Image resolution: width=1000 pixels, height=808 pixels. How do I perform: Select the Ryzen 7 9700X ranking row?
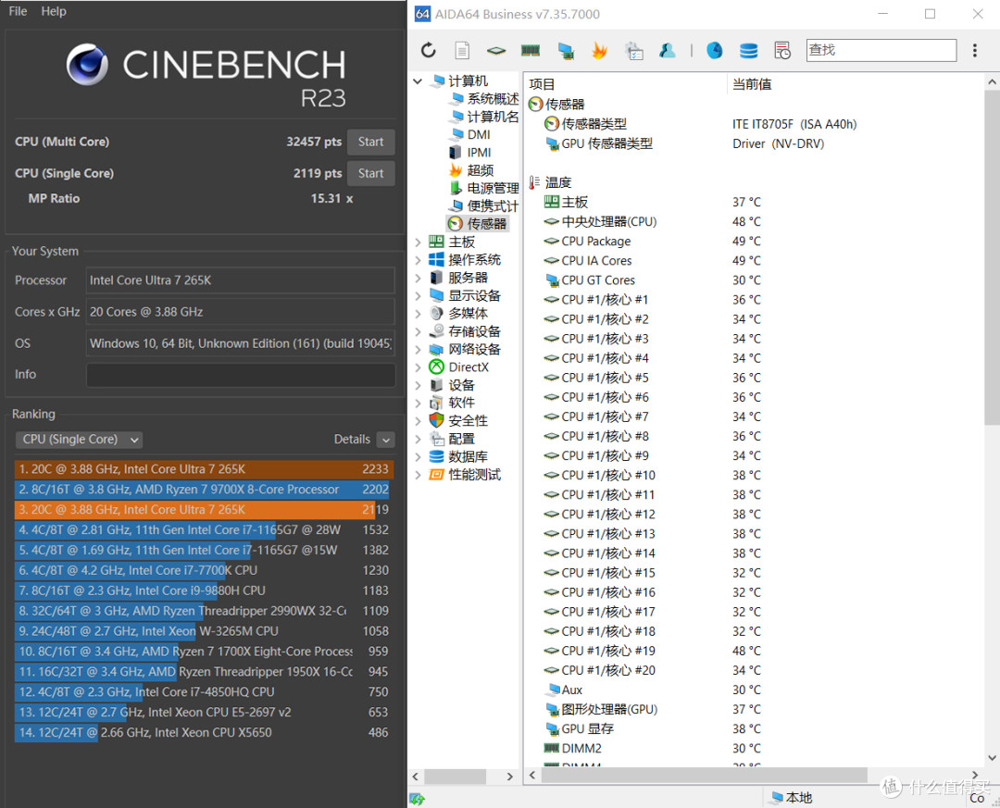click(x=204, y=489)
